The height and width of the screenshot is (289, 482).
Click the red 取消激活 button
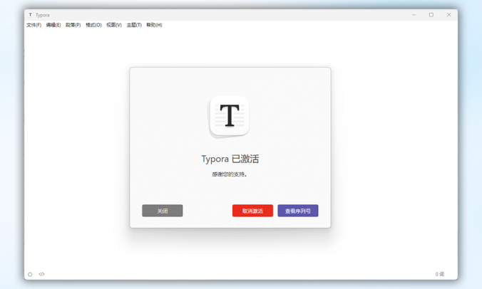[252, 211]
